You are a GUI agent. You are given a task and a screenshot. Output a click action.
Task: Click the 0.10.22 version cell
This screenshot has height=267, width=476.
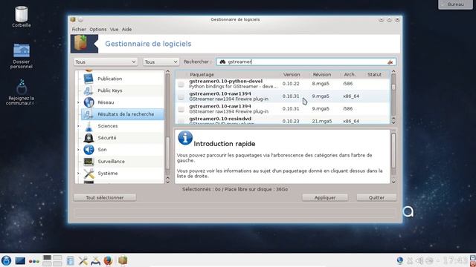pos(291,84)
